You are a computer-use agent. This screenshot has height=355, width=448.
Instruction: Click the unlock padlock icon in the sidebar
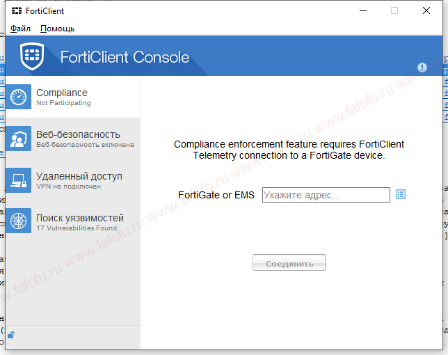pyautogui.click(x=11, y=334)
